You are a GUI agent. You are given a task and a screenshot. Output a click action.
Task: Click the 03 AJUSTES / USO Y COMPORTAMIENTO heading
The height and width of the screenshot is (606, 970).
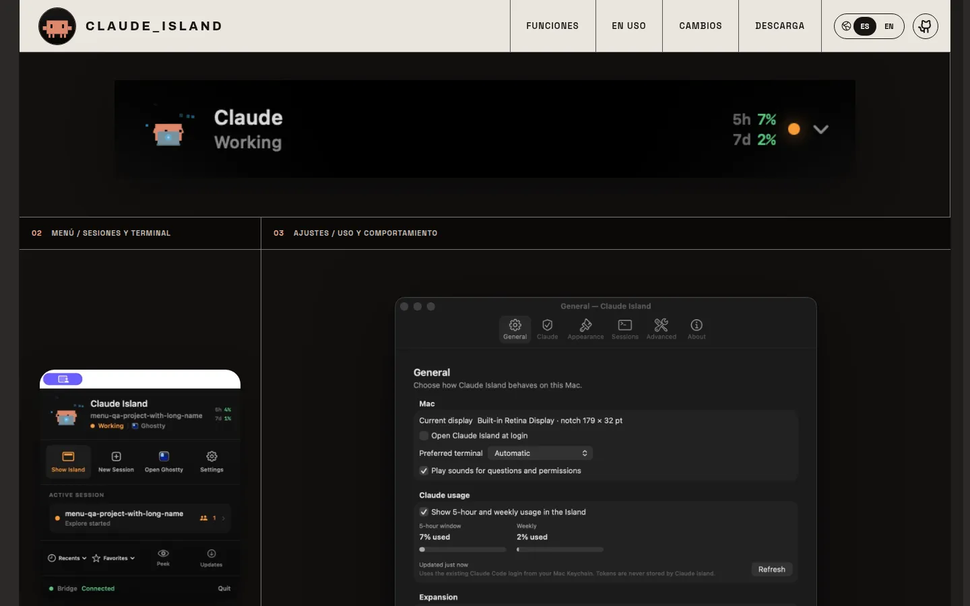click(356, 233)
